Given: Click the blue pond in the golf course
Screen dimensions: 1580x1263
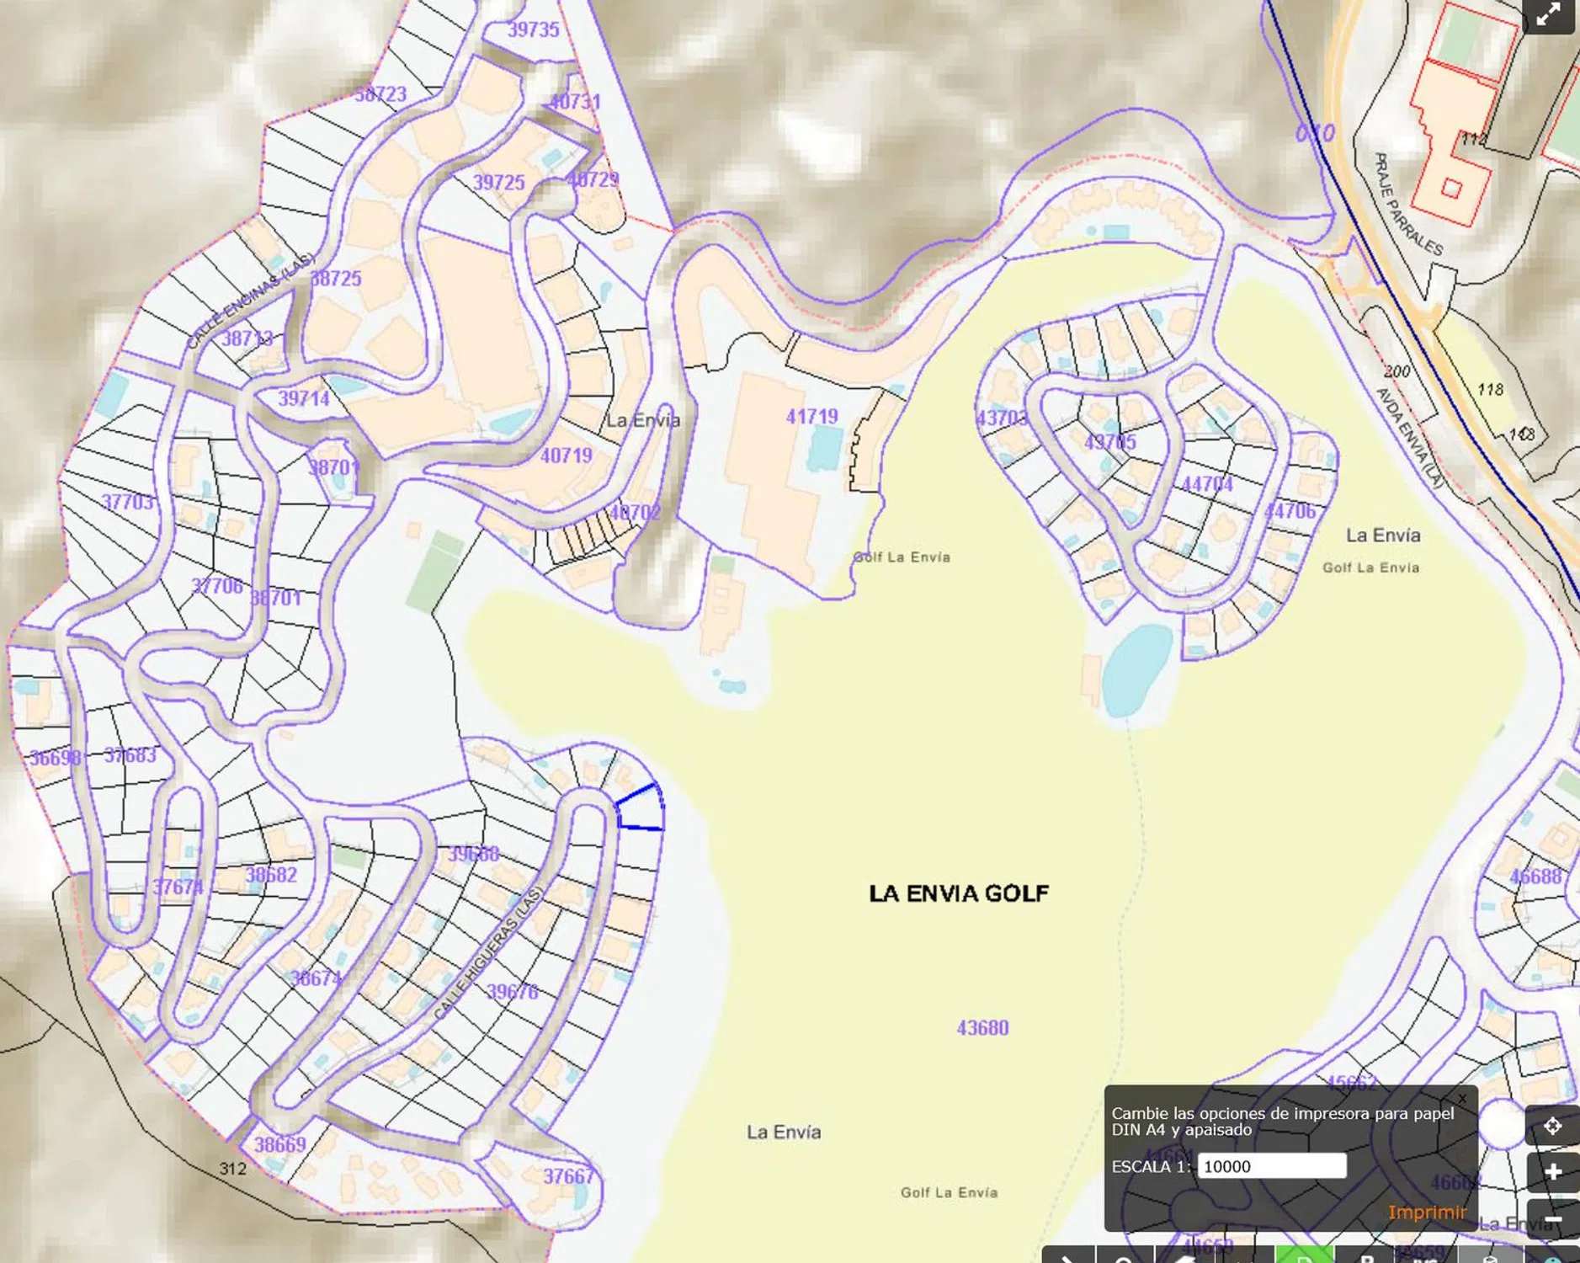Looking at the screenshot, I should (1136, 669).
